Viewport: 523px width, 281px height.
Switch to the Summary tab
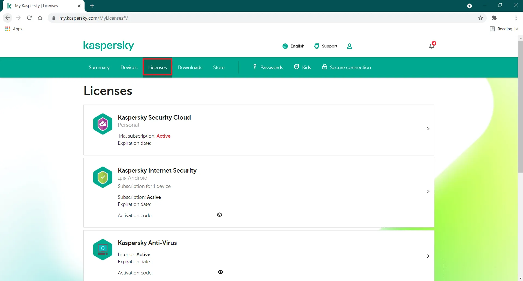click(x=99, y=67)
